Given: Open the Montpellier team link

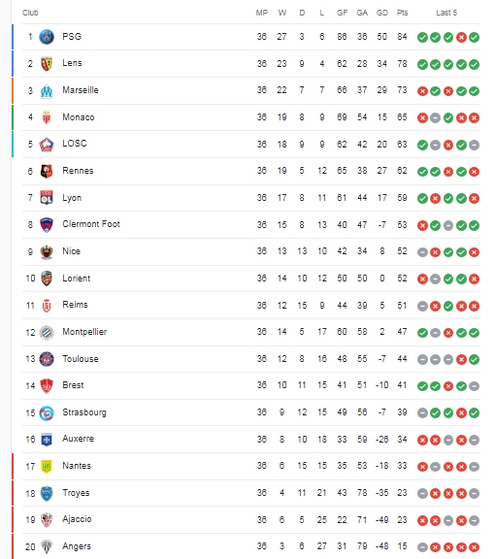Looking at the screenshot, I should (84, 332).
